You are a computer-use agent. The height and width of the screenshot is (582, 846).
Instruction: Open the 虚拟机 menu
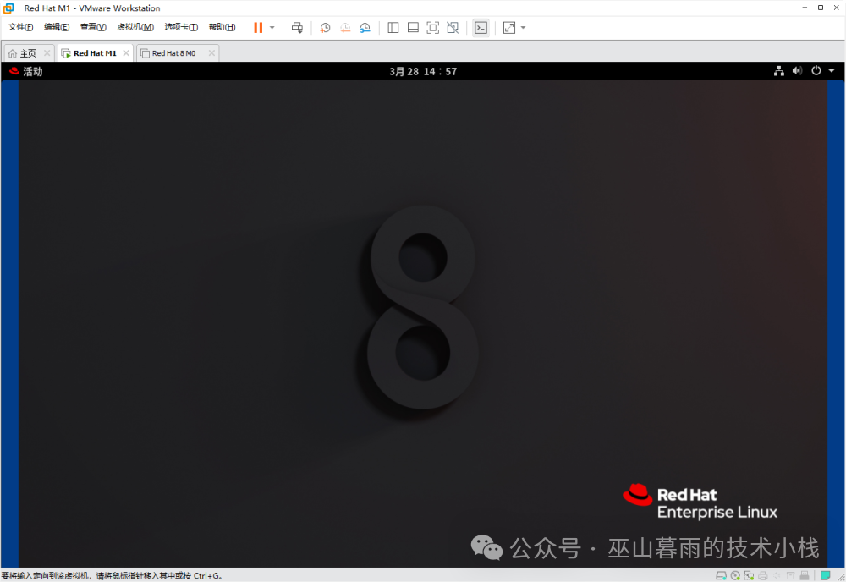tap(134, 26)
